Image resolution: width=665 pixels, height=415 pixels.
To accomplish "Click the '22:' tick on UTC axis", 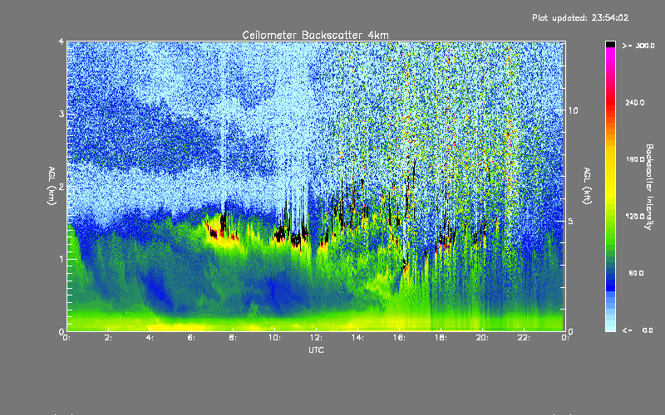I will [524, 338].
